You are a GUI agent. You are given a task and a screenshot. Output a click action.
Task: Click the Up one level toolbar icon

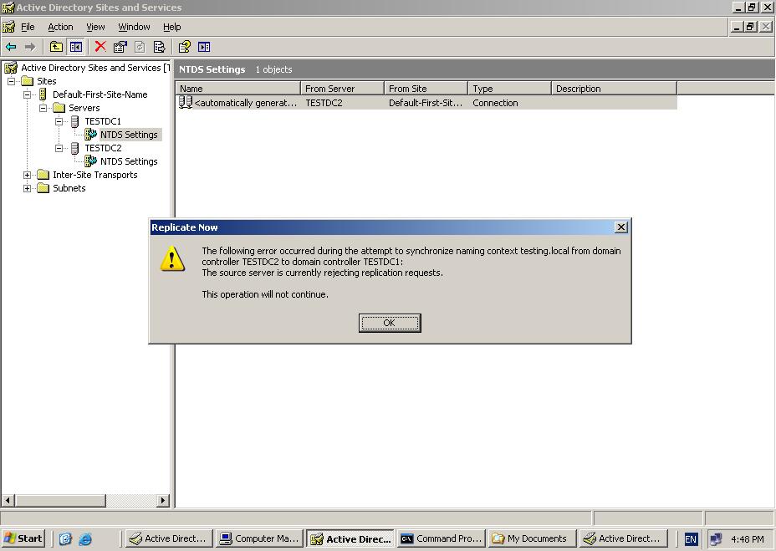coord(56,47)
